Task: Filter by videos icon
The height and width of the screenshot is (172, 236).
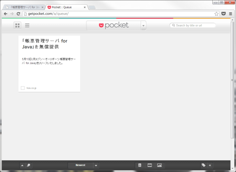Action: [150, 165]
